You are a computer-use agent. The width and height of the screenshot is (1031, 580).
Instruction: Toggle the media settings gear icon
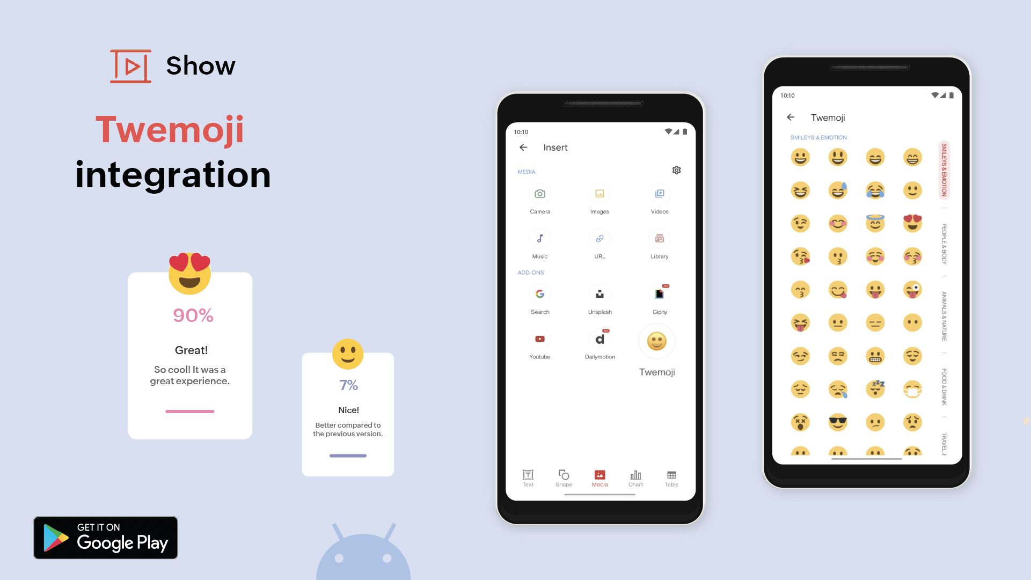pos(677,170)
